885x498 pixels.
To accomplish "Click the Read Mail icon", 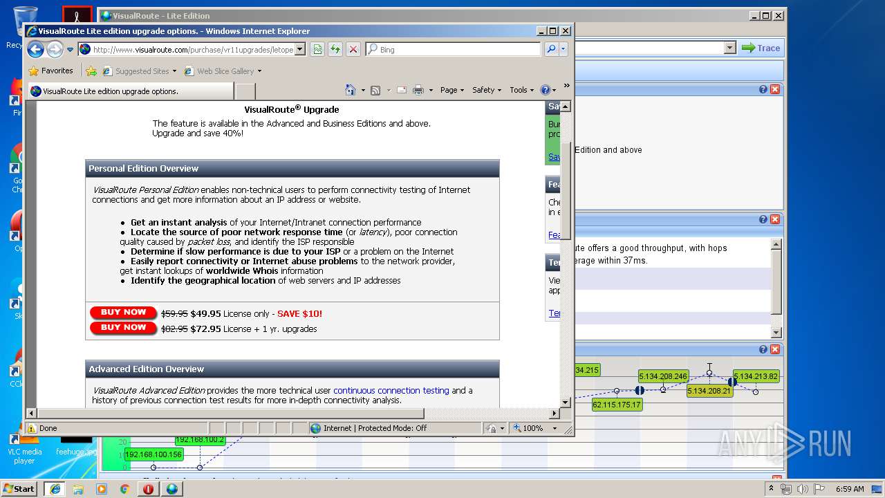I will click(x=401, y=90).
